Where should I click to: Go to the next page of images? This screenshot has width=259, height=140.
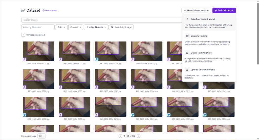click(139, 136)
